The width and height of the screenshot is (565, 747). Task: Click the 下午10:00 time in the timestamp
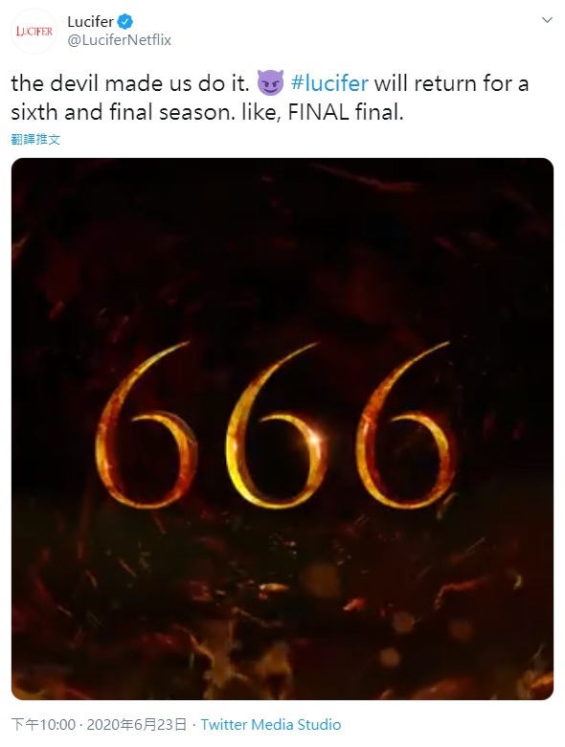click(x=43, y=725)
